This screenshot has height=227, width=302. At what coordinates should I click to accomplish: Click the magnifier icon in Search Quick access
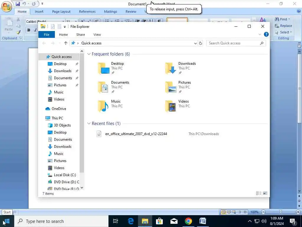[x=262, y=43]
